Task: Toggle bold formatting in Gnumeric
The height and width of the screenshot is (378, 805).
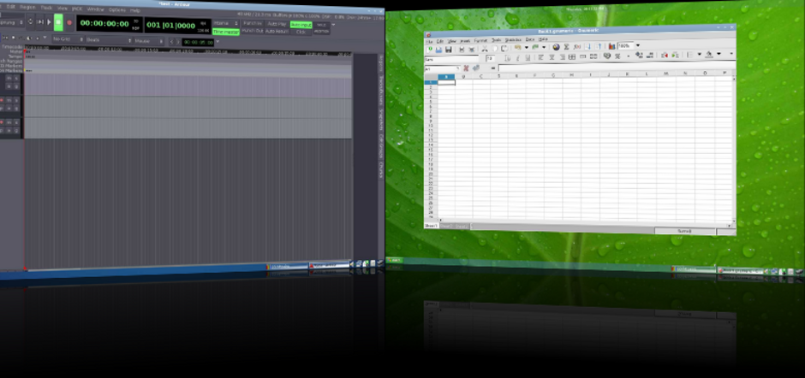Action: 507,57
